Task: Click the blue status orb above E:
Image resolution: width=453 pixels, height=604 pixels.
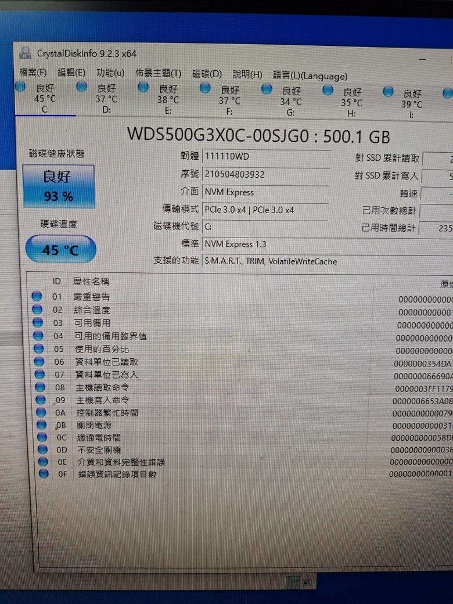Action: [143, 88]
